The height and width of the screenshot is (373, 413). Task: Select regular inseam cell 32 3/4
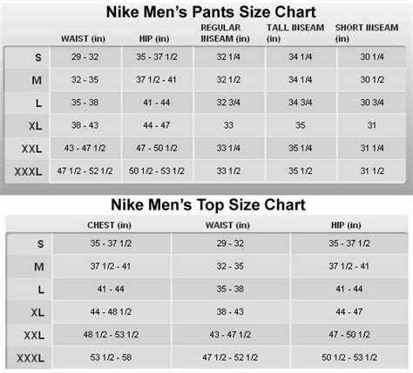(x=228, y=103)
